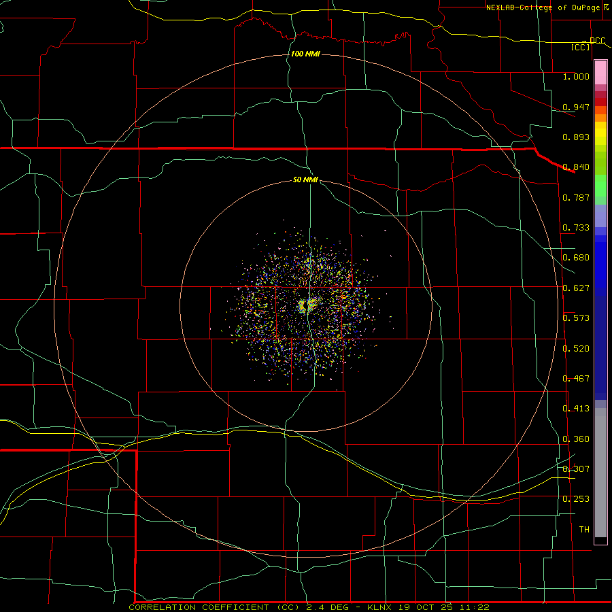Click the 1.000 scale value
Viewport: 612px width, 612px height.
click(576, 76)
